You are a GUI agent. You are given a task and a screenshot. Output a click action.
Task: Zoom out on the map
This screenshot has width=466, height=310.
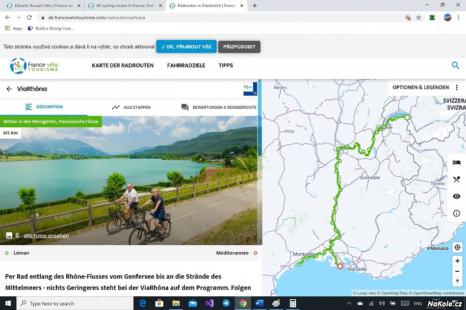(x=457, y=271)
